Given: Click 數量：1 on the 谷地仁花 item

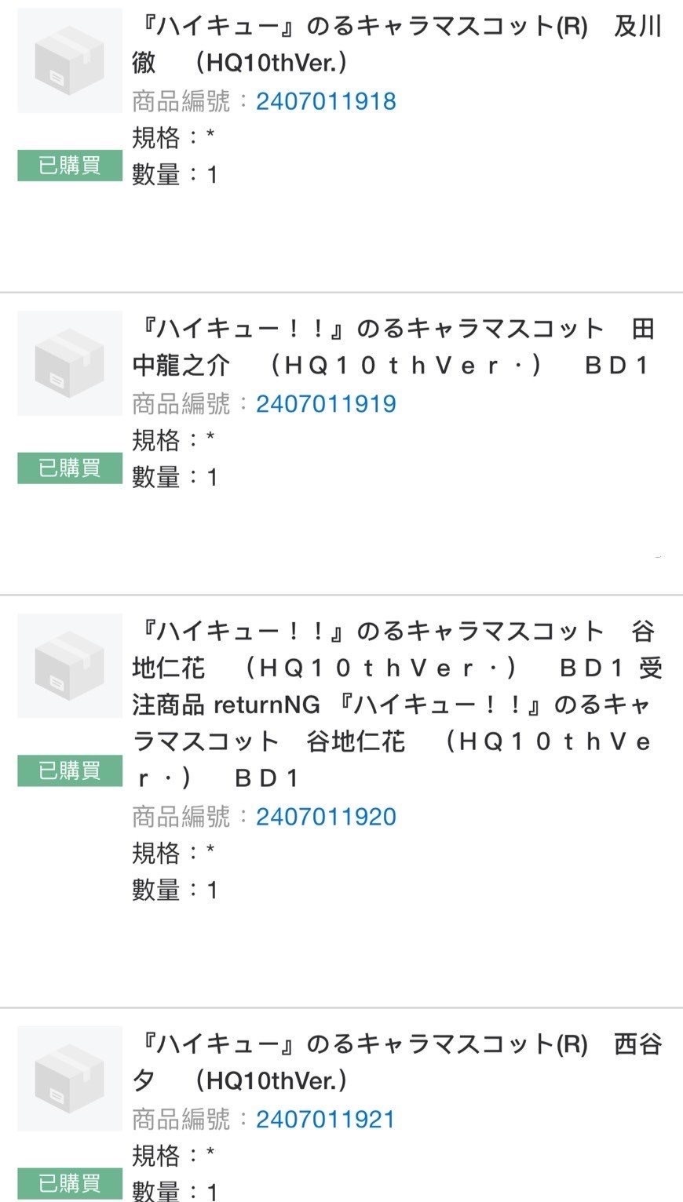Looking at the screenshot, I should coord(175,890).
